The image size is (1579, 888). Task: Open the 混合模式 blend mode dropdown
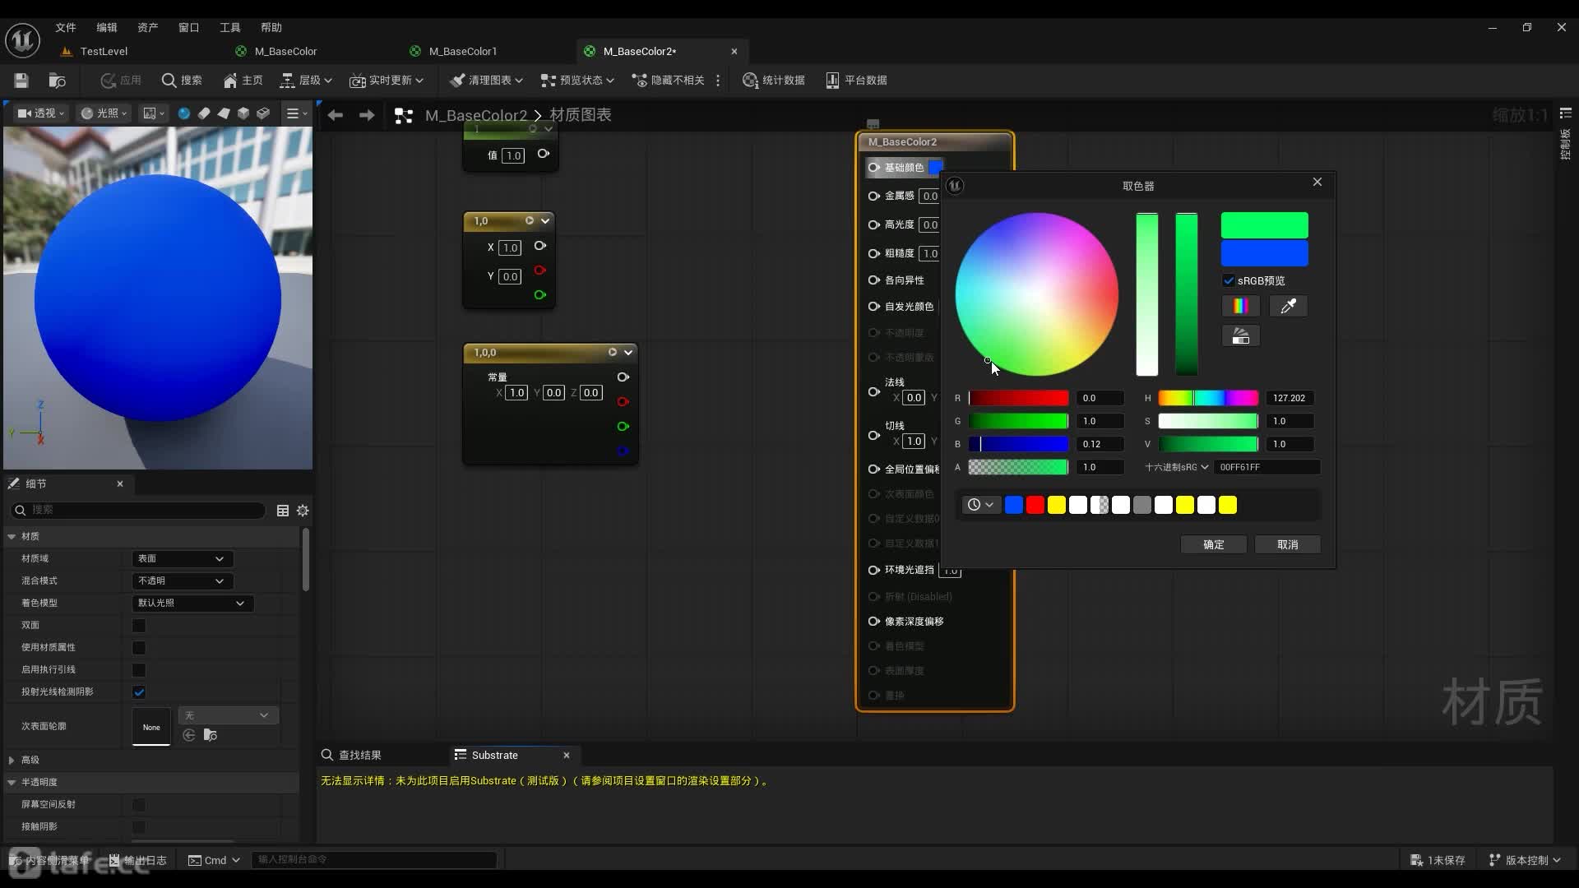[182, 581]
